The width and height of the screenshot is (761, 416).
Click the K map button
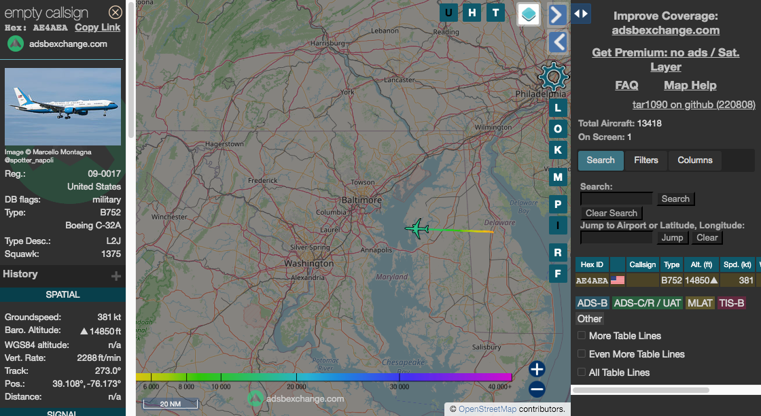tap(558, 150)
